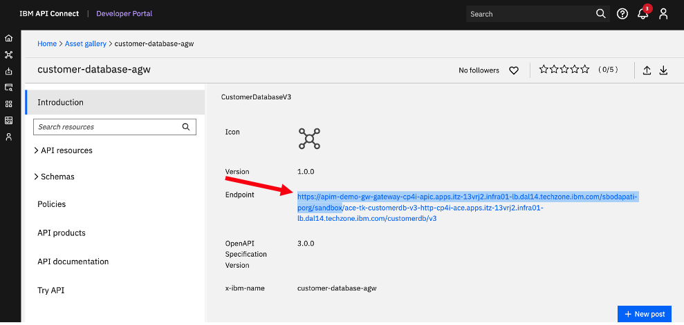684x325 pixels.
Task: Open the API documentation section
Action: pyautogui.click(x=73, y=262)
